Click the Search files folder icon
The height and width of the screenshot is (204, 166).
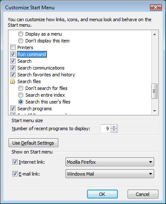13,81
